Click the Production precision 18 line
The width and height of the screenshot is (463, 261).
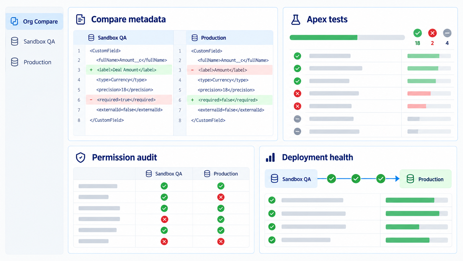click(226, 90)
